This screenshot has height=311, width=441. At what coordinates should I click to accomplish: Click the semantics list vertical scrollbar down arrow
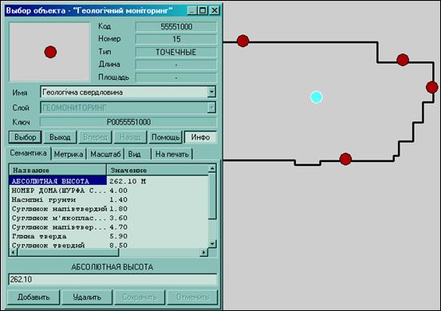(x=212, y=244)
